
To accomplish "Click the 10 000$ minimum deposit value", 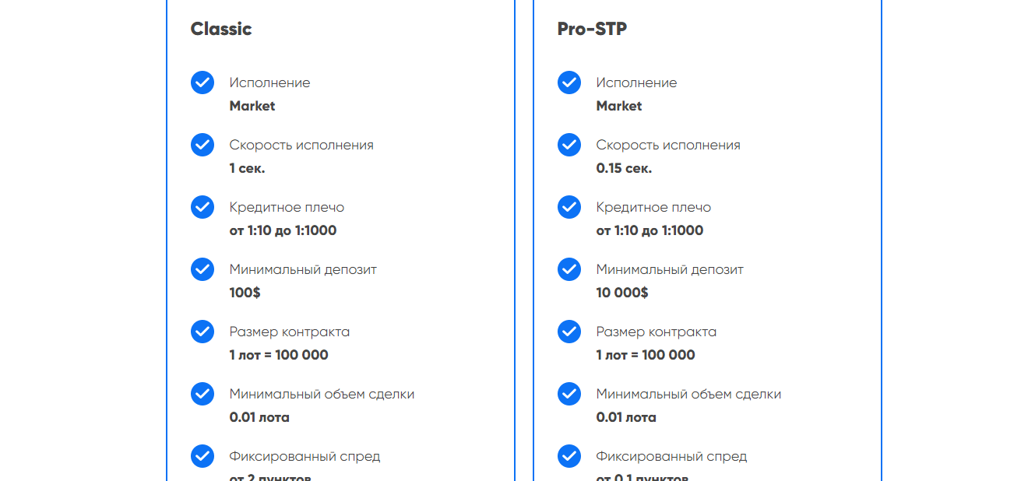I will (x=622, y=293).
